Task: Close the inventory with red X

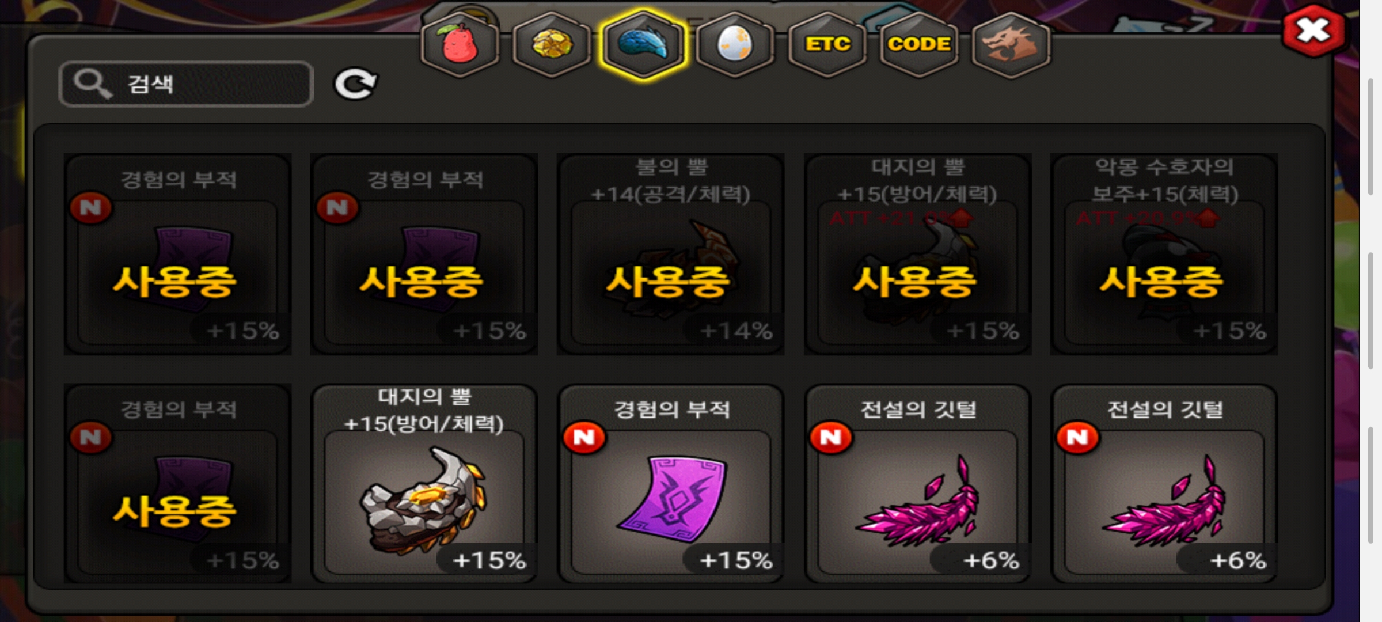Action: pos(1313,31)
